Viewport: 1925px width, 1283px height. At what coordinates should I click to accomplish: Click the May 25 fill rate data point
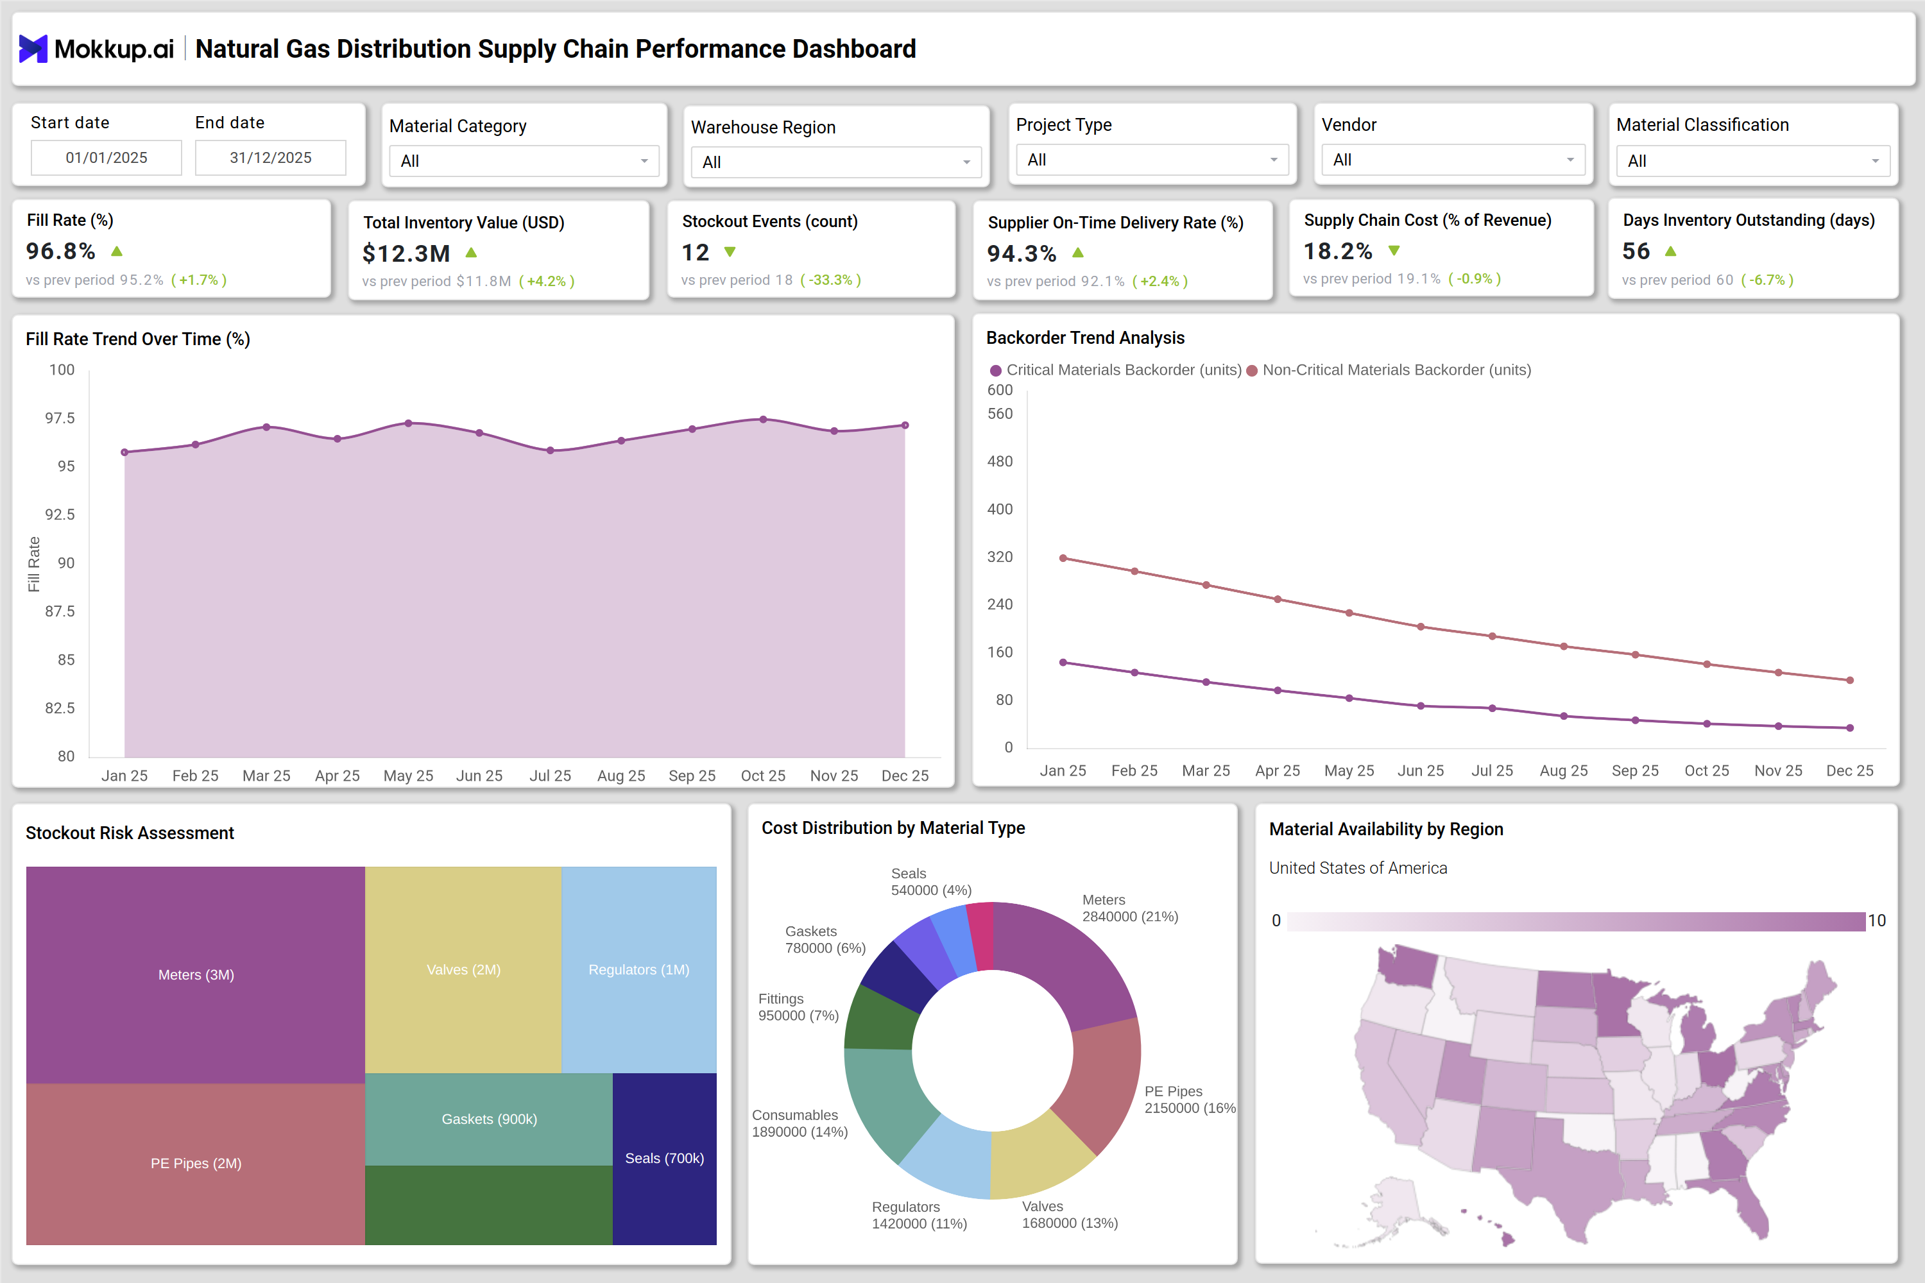(408, 423)
